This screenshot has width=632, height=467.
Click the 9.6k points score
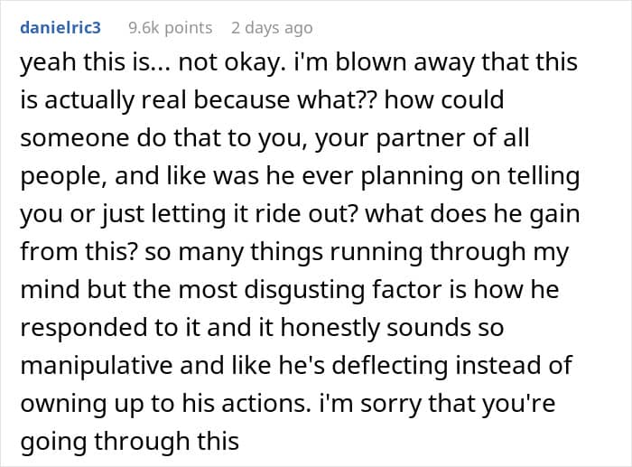click(170, 28)
